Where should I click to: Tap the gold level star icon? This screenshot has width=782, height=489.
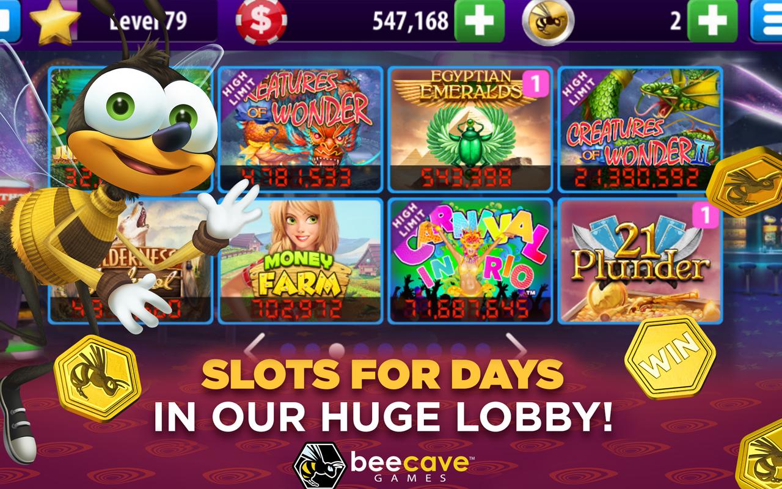coord(55,21)
